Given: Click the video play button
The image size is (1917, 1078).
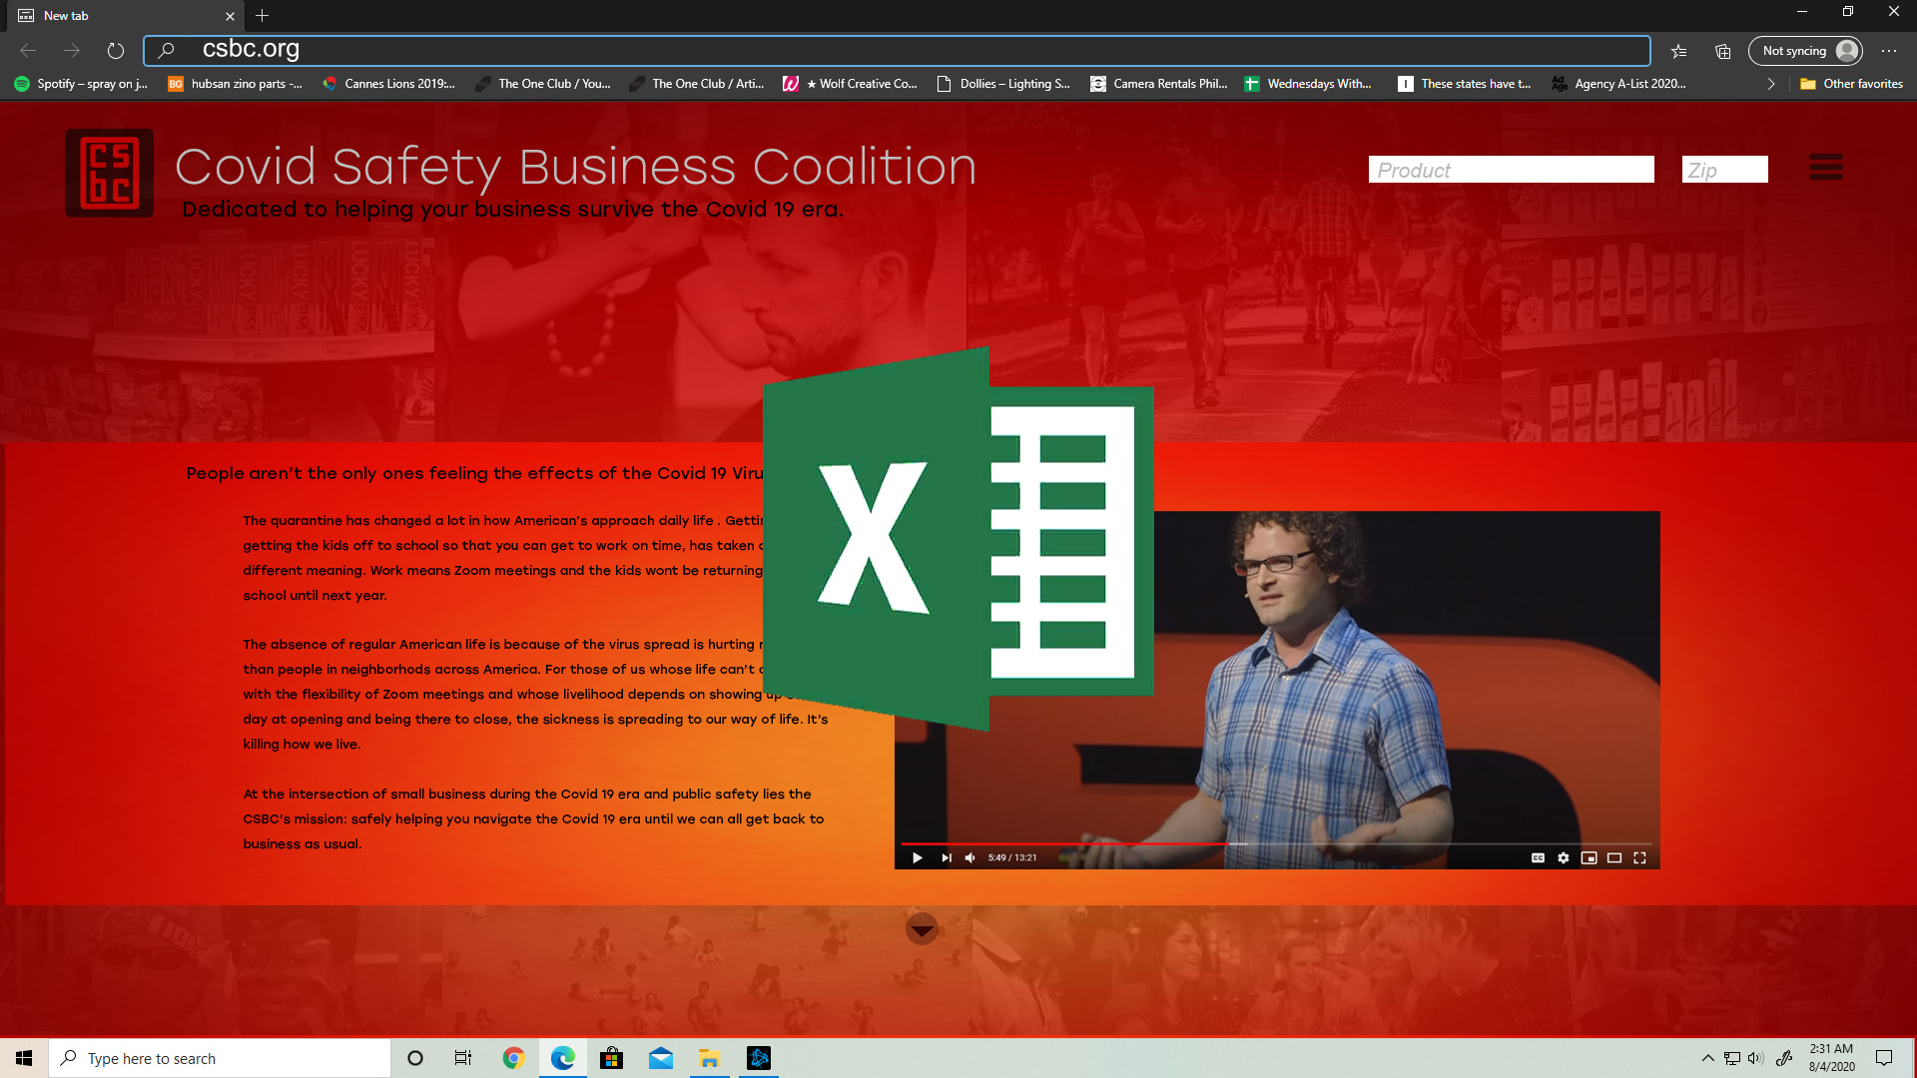Looking at the screenshot, I should tap(917, 857).
